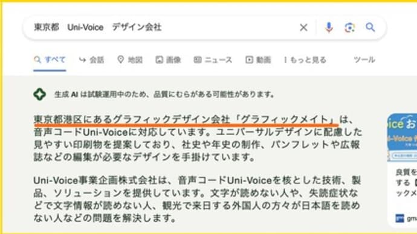Clear the search query with the X icon
417x234 pixels.
[303, 27]
